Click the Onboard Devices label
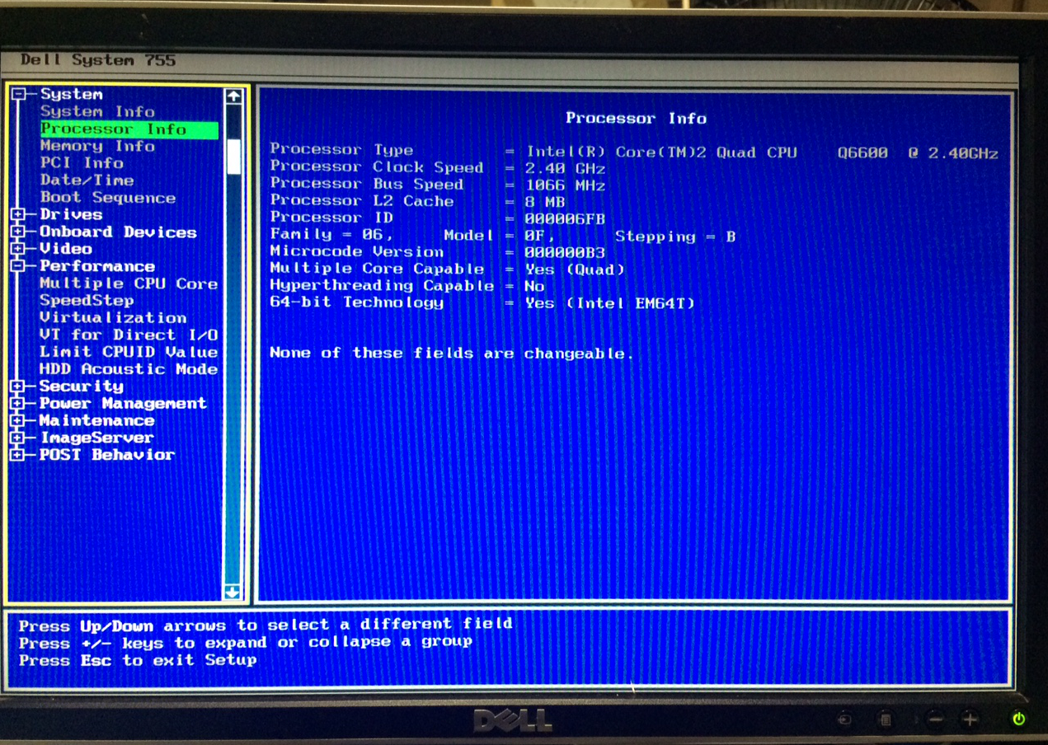Screen dimensions: 1048x745 [x=118, y=232]
